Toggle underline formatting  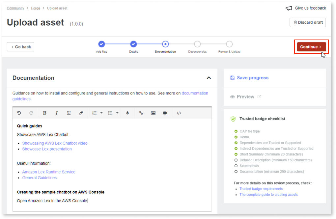click(69, 113)
